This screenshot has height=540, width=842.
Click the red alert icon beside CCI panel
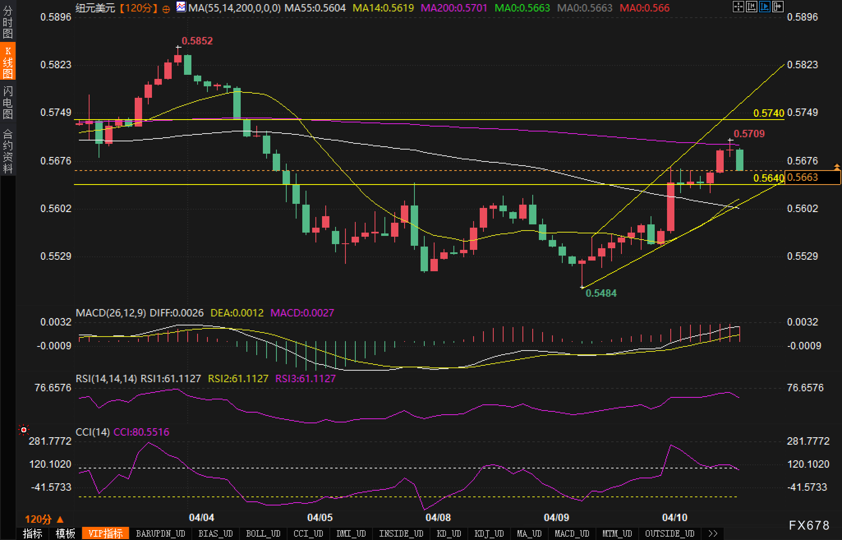pos(24,430)
